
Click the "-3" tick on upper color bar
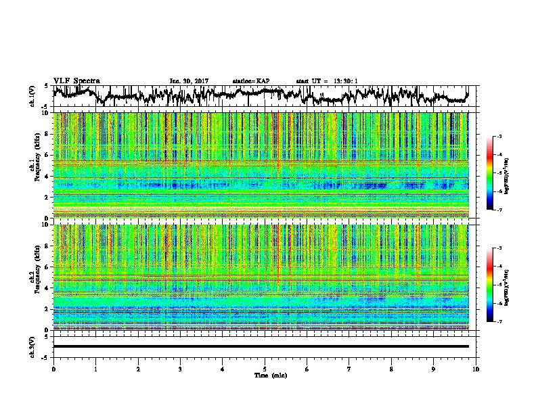point(499,136)
